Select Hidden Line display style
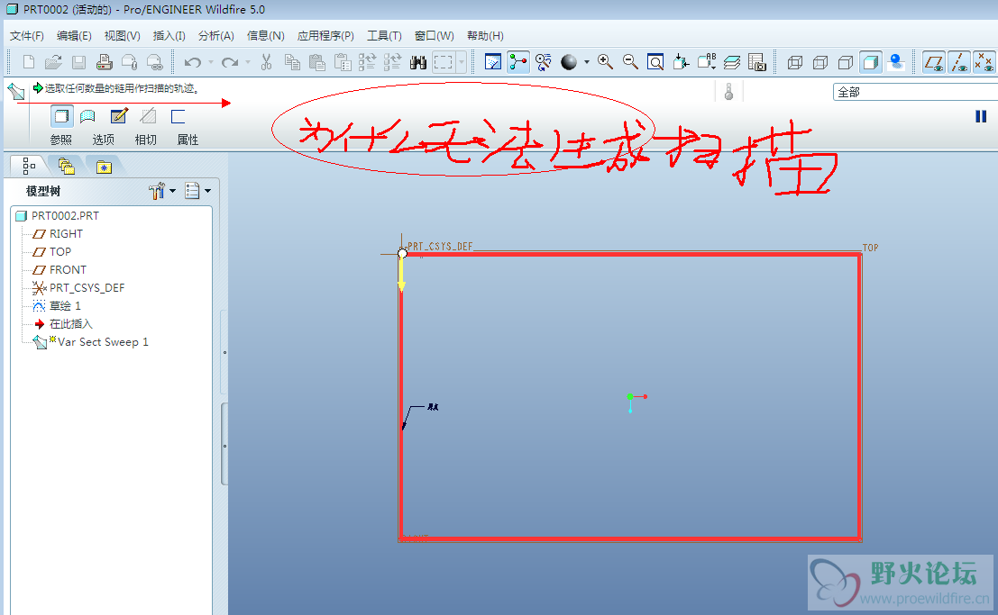 coord(820,62)
